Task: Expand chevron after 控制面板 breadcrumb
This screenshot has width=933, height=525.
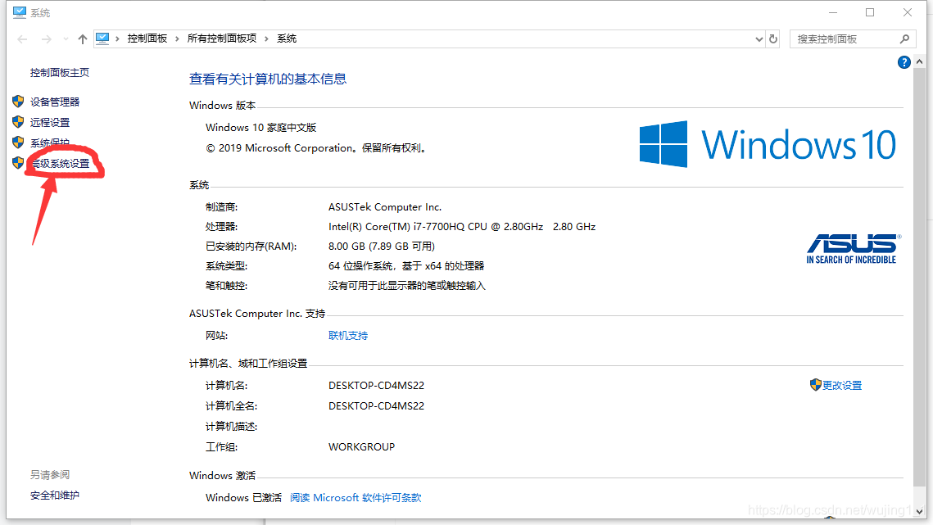Action: point(177,38)
